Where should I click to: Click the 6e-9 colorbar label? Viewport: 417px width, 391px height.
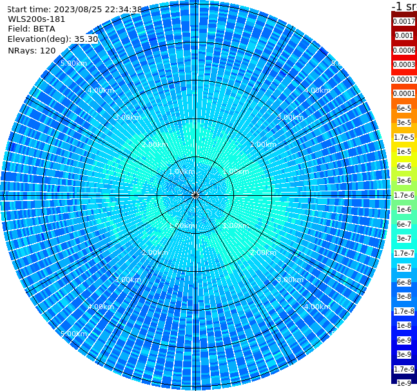(404, 340)
